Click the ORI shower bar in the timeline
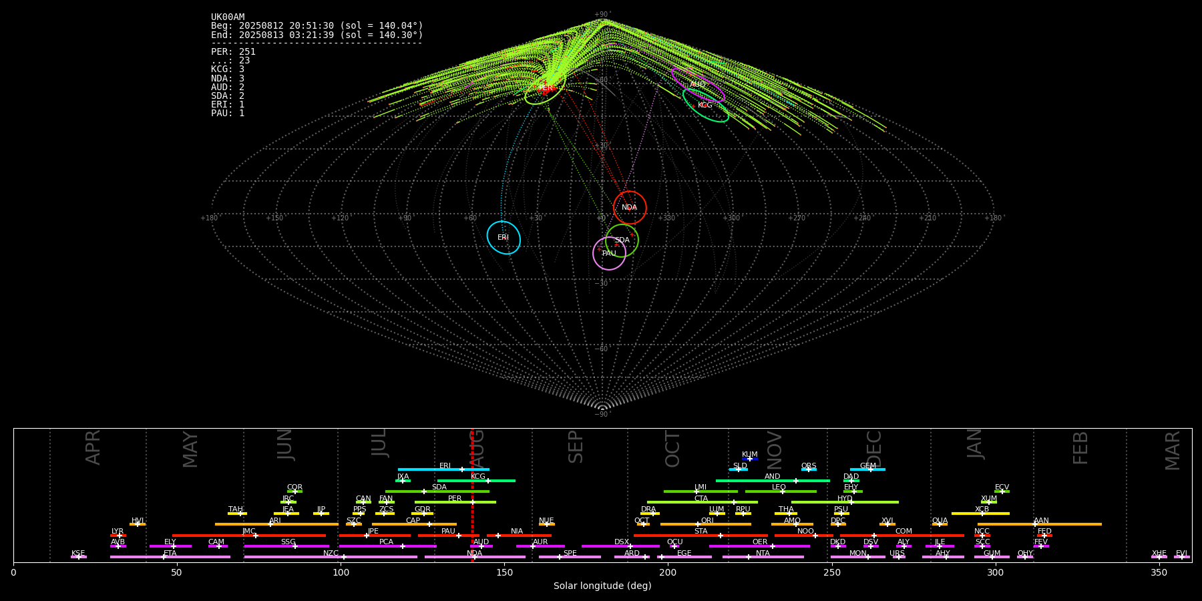The height and width of the screenshot is (601, 1202). click(706, 524)
